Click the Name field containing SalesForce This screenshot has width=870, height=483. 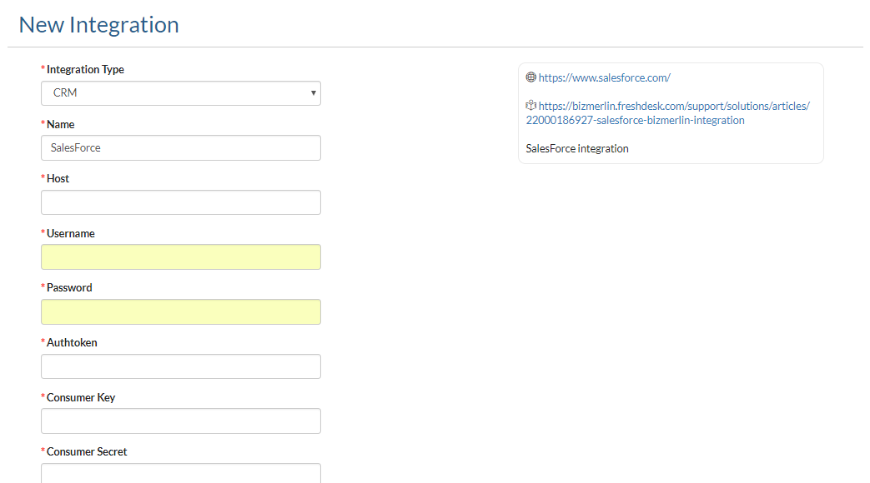click(x=181, y=148)
